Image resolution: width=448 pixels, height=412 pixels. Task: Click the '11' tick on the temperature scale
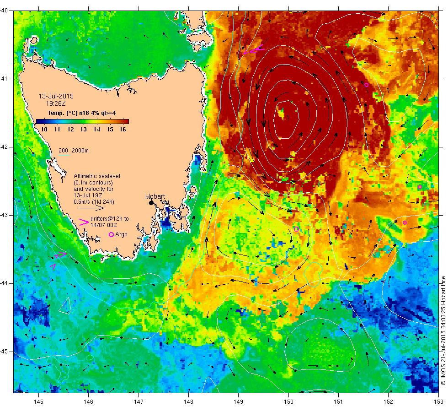[57, 129]
